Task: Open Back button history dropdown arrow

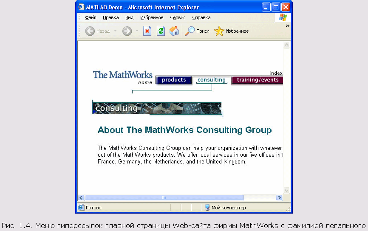Action: click(115, 31)
